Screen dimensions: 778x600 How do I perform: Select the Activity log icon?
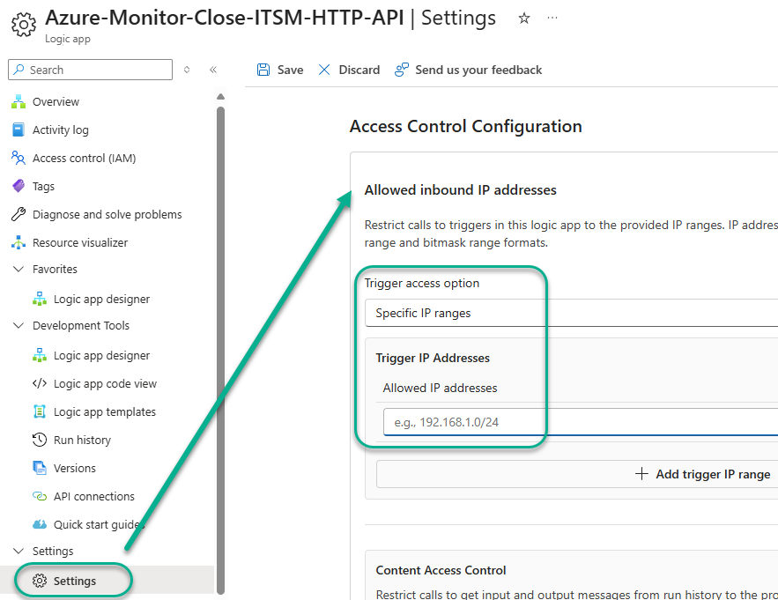18,130
